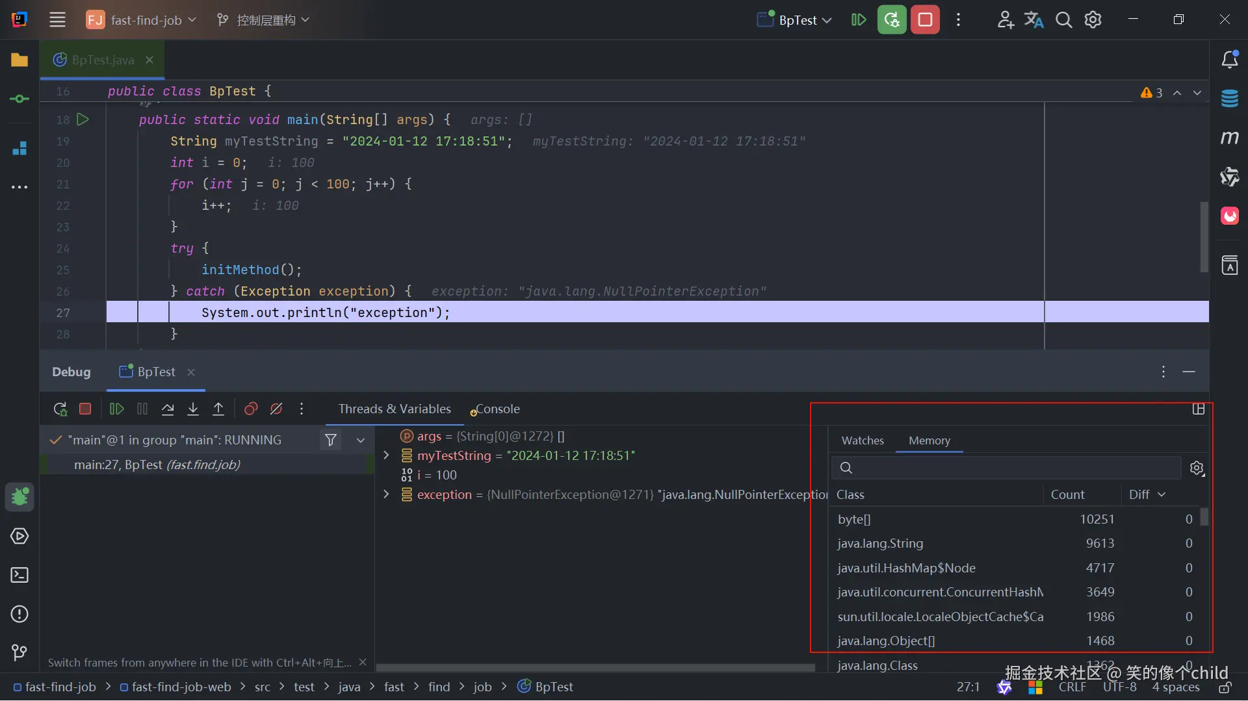Stop BpTest using the red stop button in top toolbar
1248x701 pixels.
tap(925, 20)
